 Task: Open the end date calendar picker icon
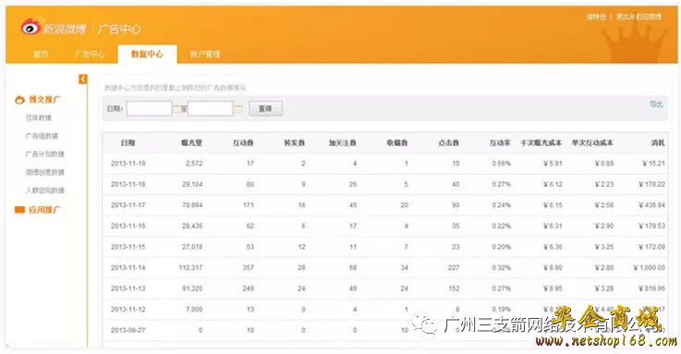point(238,108)
